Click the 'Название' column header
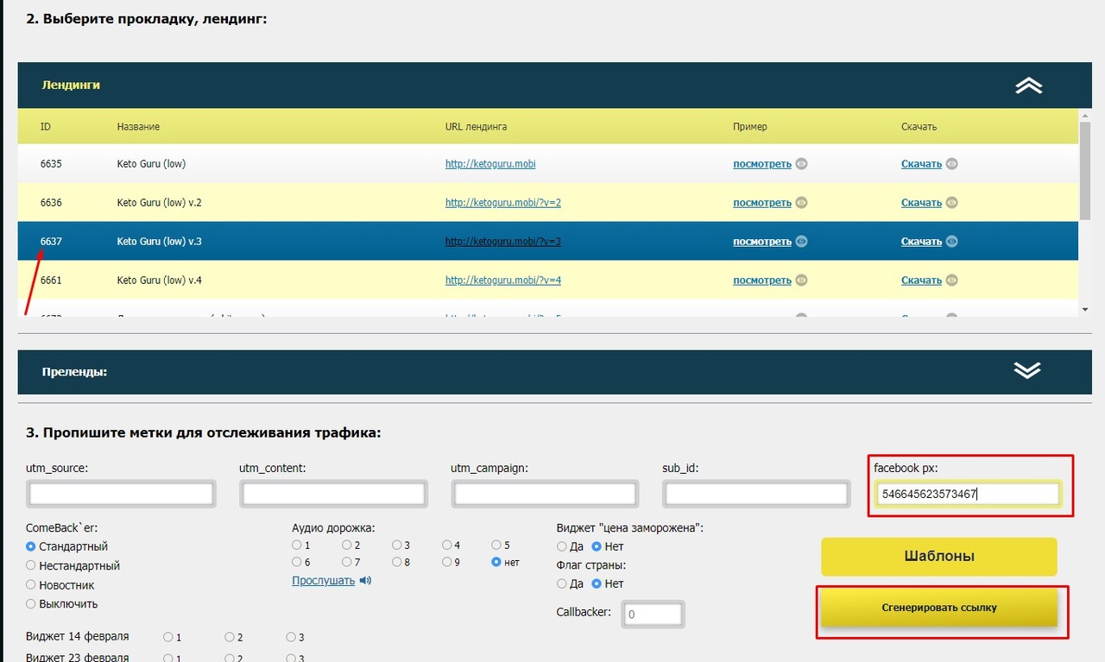Screen dimensions: 1105x662 tap(138, 127)
